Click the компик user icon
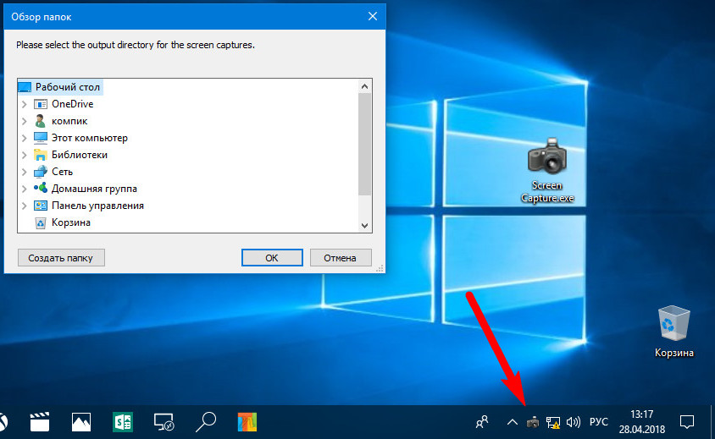The height and width of the screenshot is (439, 715). [x=41, y=121]
